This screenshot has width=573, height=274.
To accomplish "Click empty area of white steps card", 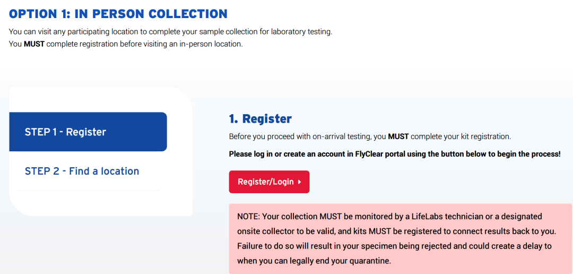I will tap(101, 99).
